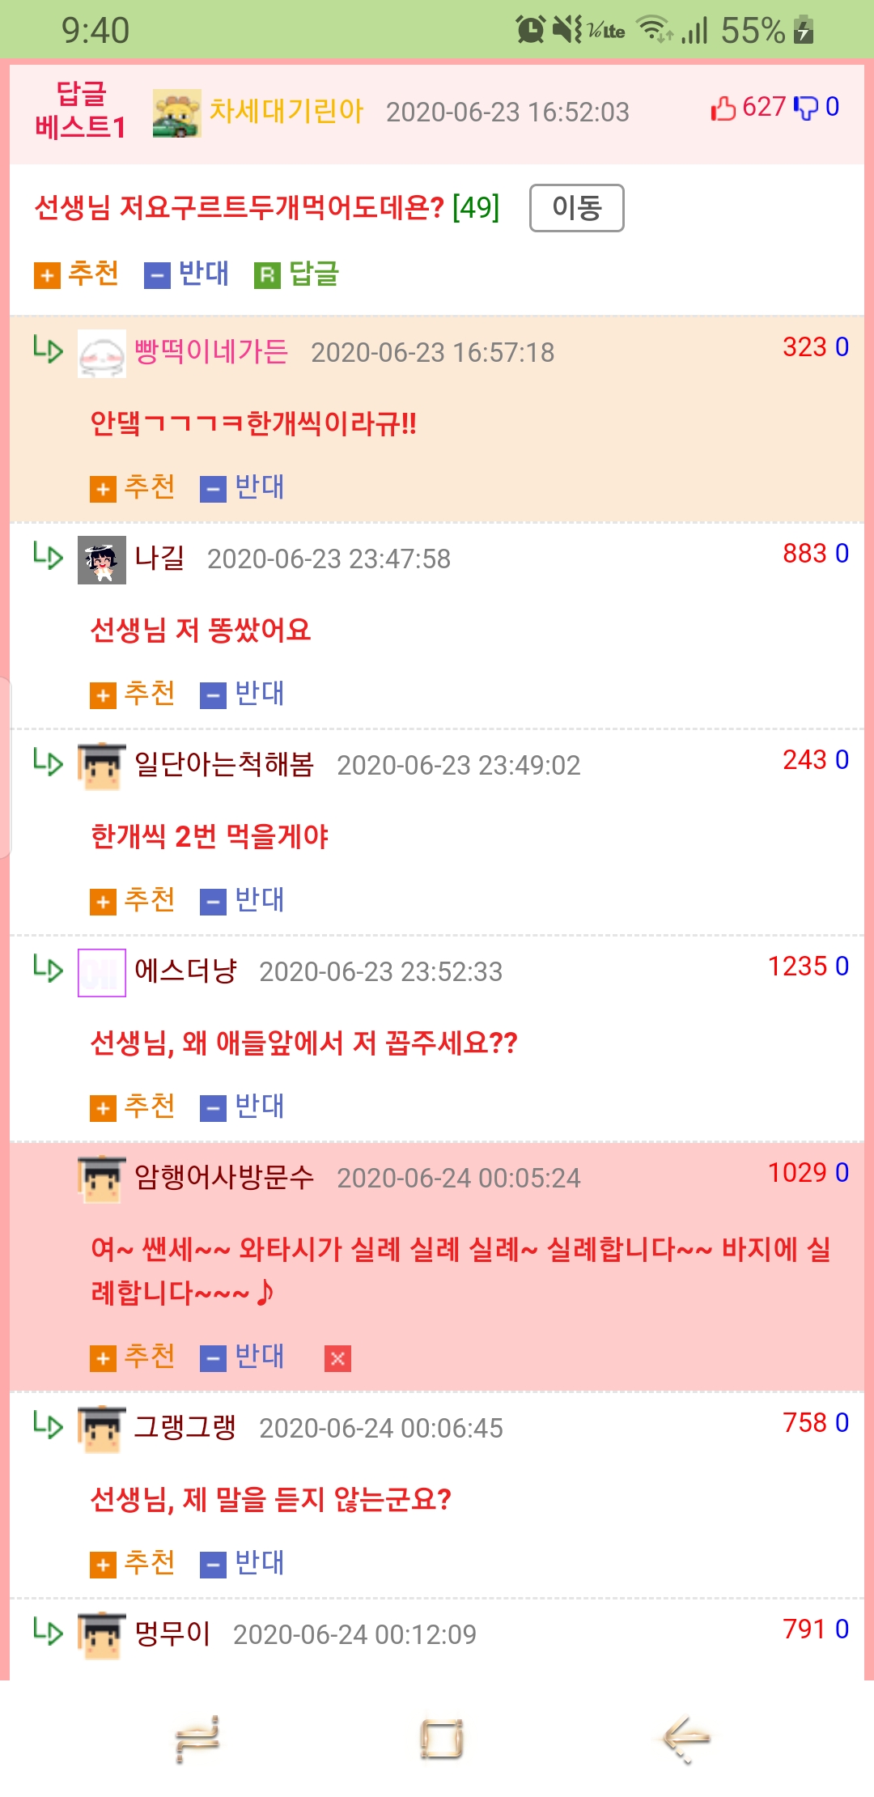Tap 반대 under the main 요구르트 post
The width and height of the screenshot is (874, 1797).
tap(186, 274)
